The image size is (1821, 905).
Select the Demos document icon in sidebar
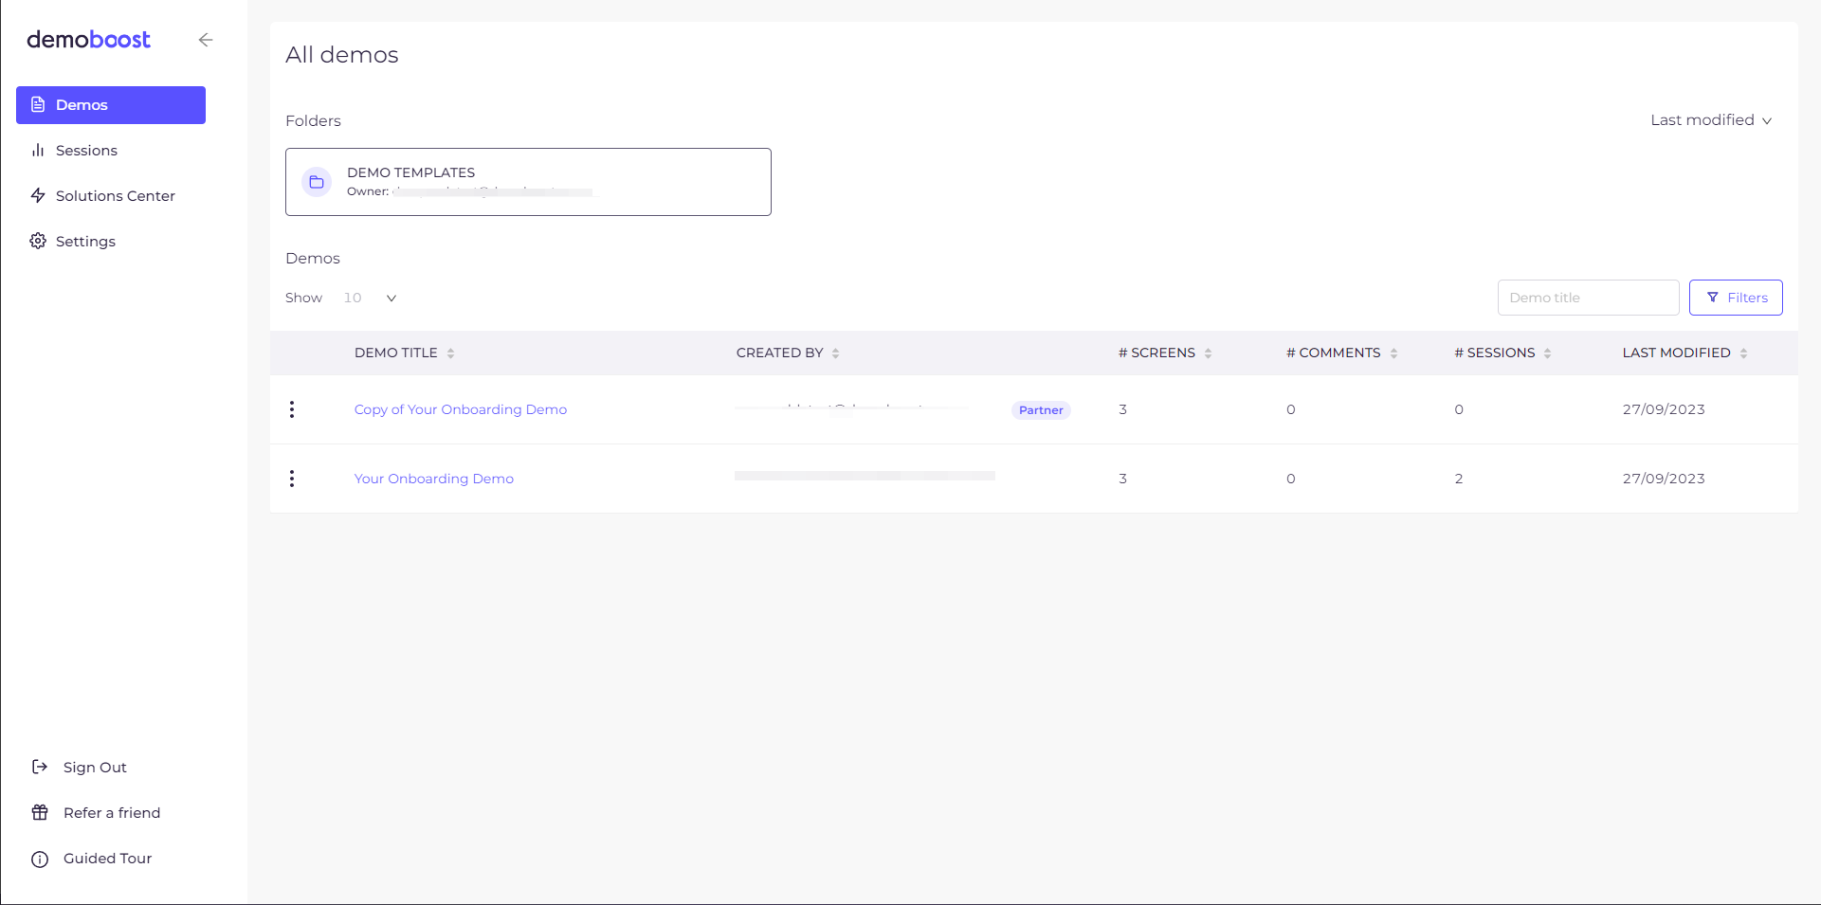point(38,104)
